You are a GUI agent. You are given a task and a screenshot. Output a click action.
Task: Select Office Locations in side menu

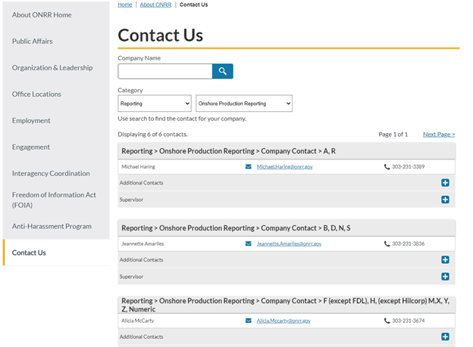36,94
